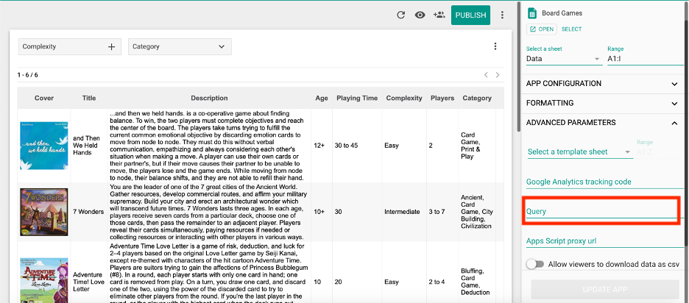Click the Players column header
This screenshot has width=689, height=303.
point(442,98)
